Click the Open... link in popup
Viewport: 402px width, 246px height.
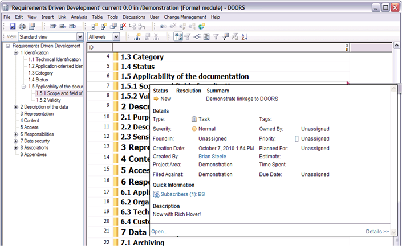(x=159, y=232)
